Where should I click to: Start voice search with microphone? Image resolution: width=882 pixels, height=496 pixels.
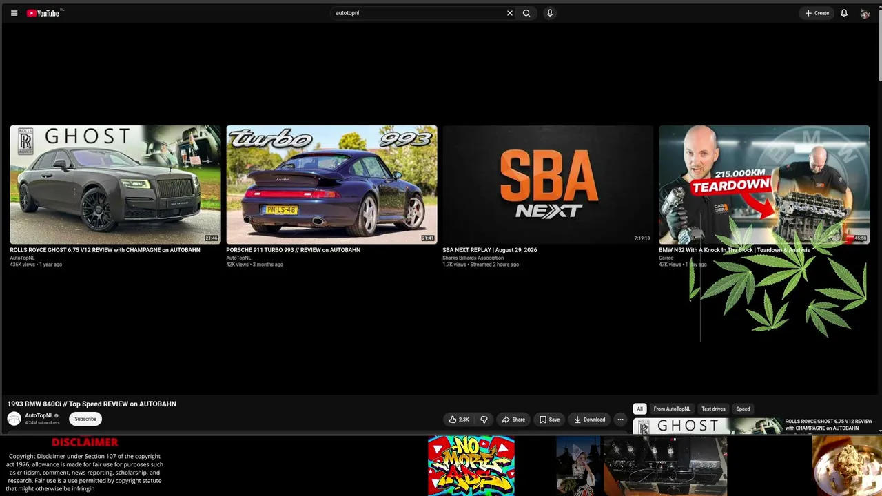click(x=550, y=13)
